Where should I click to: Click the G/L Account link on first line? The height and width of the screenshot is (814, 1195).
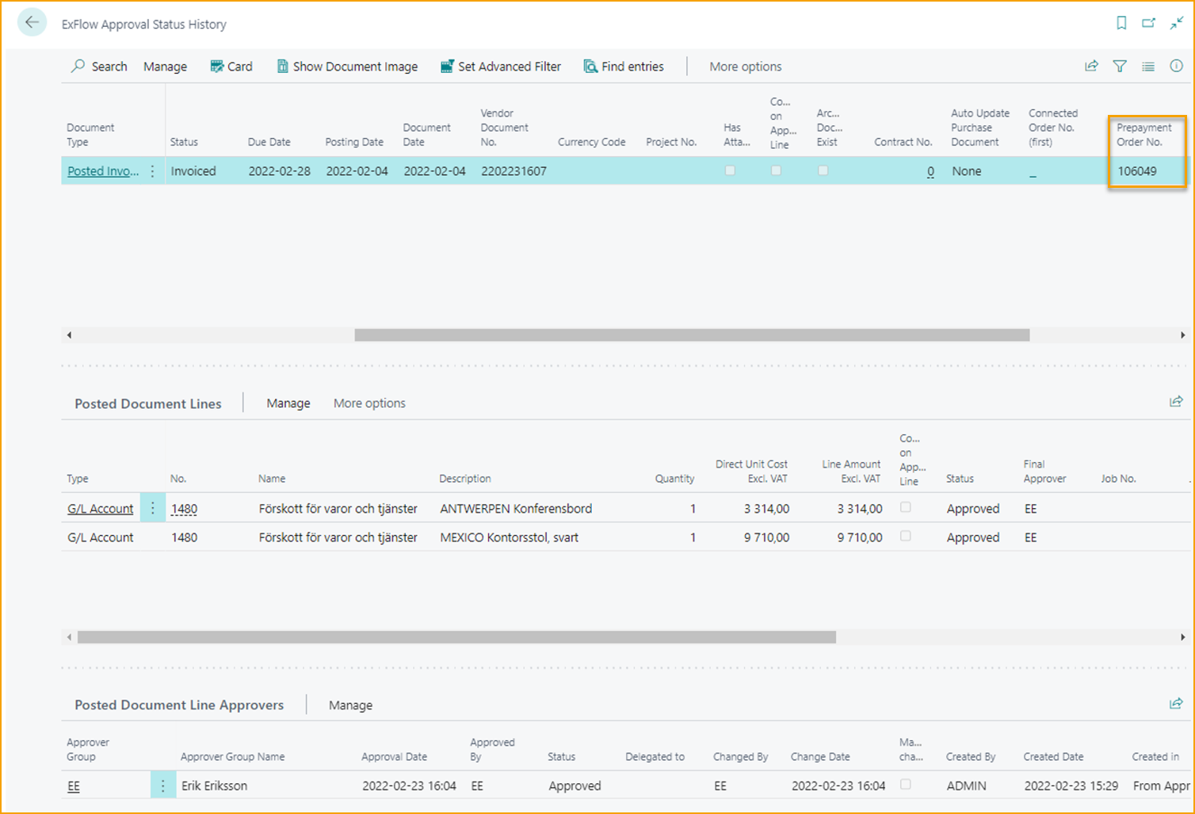[101, 509]
